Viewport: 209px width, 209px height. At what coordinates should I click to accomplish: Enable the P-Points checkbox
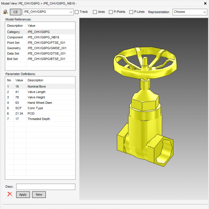[111, 12]
